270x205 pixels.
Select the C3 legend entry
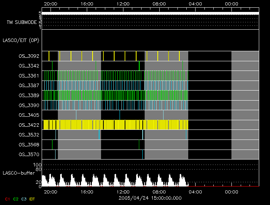coord(24,199)
